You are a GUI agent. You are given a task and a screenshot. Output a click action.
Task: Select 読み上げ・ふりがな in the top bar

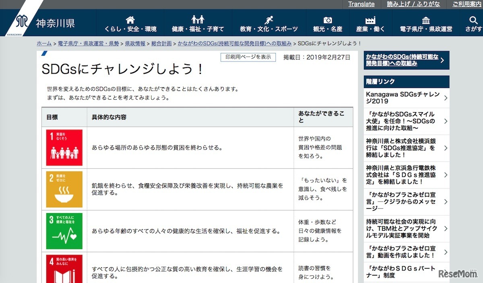coord(413,4)
